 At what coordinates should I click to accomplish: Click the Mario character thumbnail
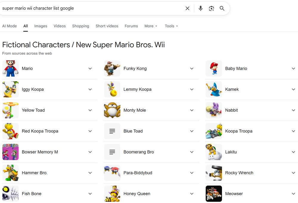10,69
